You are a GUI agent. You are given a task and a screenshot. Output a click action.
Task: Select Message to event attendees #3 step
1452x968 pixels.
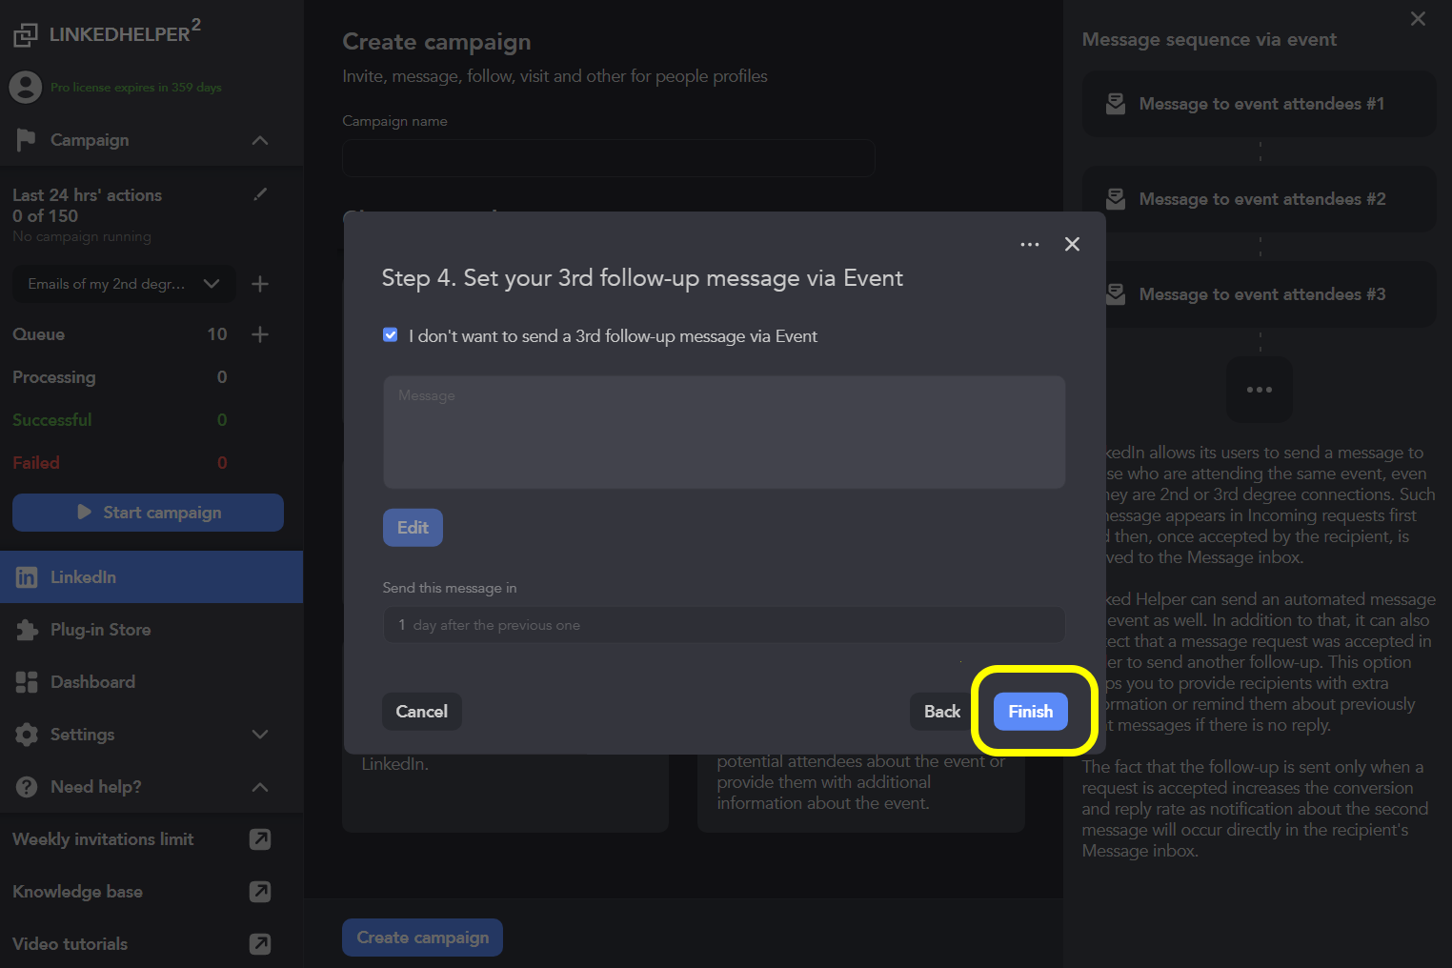(1259, 294)
